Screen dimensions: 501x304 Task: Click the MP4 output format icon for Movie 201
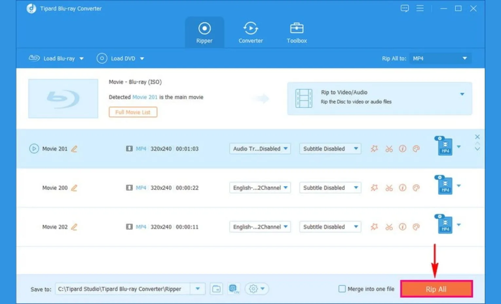point(444,146)
